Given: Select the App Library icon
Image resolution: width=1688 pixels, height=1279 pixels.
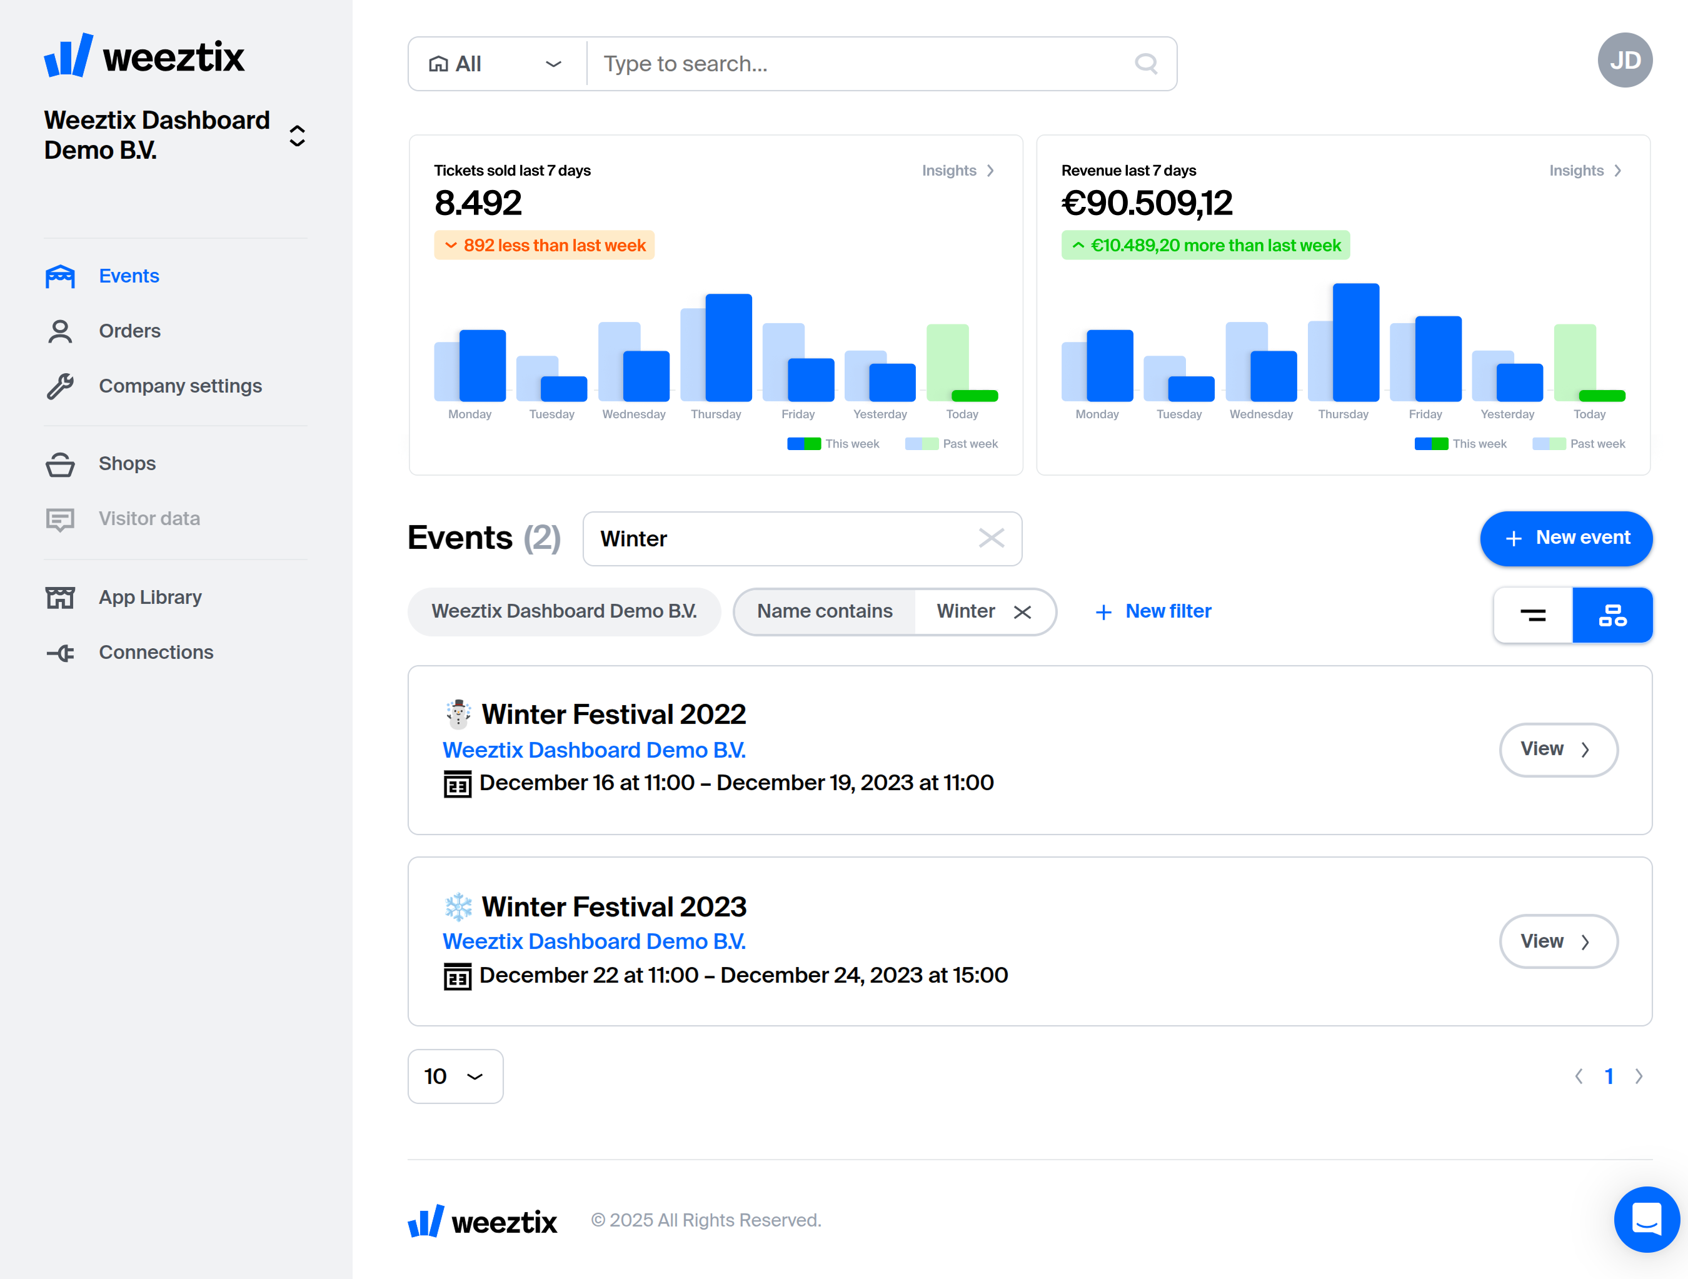Looking at the screenshot, I should point(60,598).
